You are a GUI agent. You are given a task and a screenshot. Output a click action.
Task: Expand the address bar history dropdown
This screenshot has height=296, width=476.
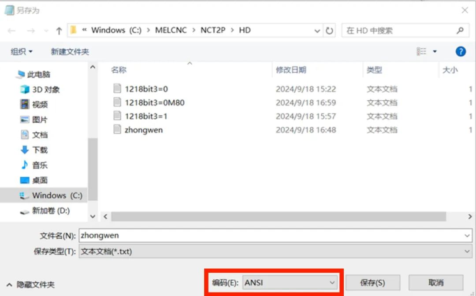coord(317,31)
